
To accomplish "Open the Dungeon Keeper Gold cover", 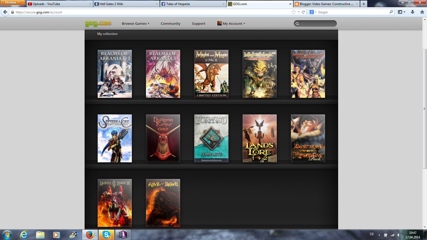I will 163,138.
